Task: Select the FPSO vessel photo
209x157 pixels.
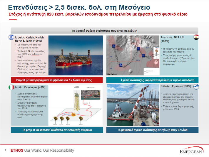Action: (x=76, y=55)
